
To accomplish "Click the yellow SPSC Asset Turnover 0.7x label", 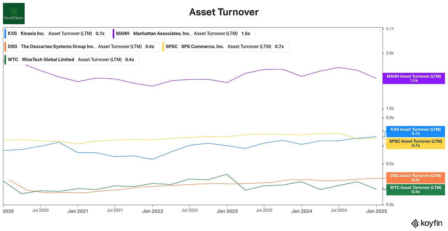I will (x=415, y=143).
